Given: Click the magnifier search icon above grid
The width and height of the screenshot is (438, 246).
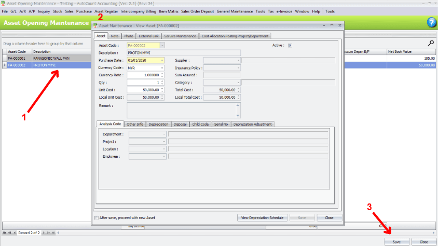Looking at the screenshot, I should [430, 44].
